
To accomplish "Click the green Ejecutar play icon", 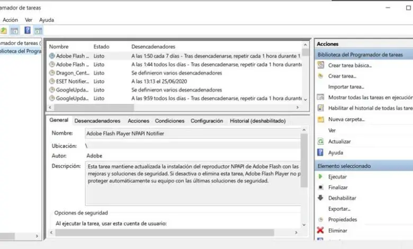I will pyautogui.click(x=320, y=176).
